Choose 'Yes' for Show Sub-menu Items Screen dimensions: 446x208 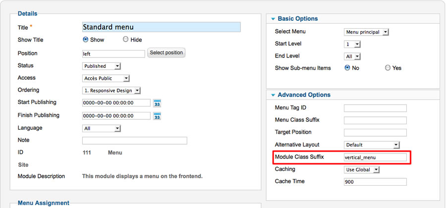tap(388, 68)
